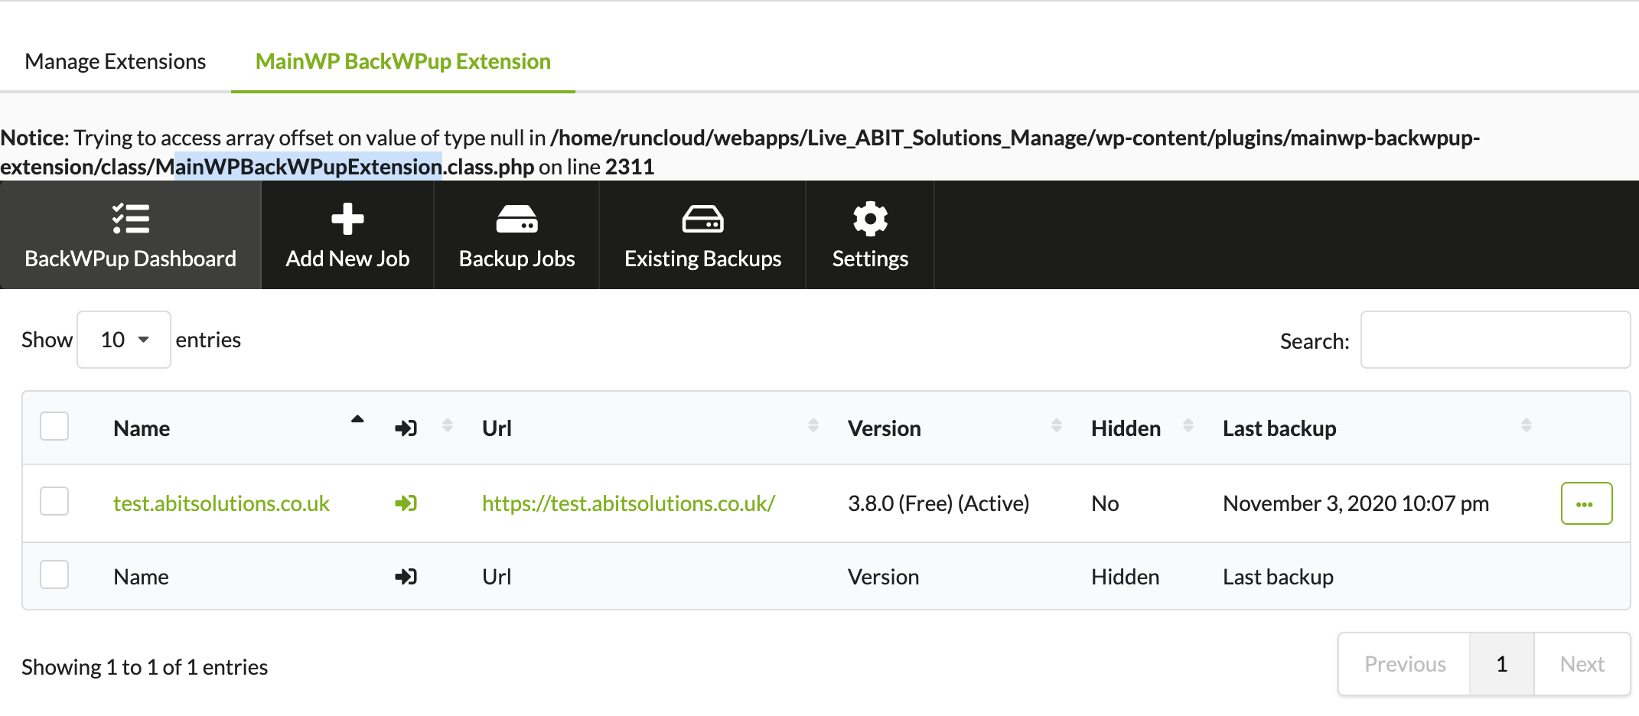Select the MainWP BackWPup Extension tab
Image resolution: width=1639 pixels, height=716 pixels.
(402, 61)
